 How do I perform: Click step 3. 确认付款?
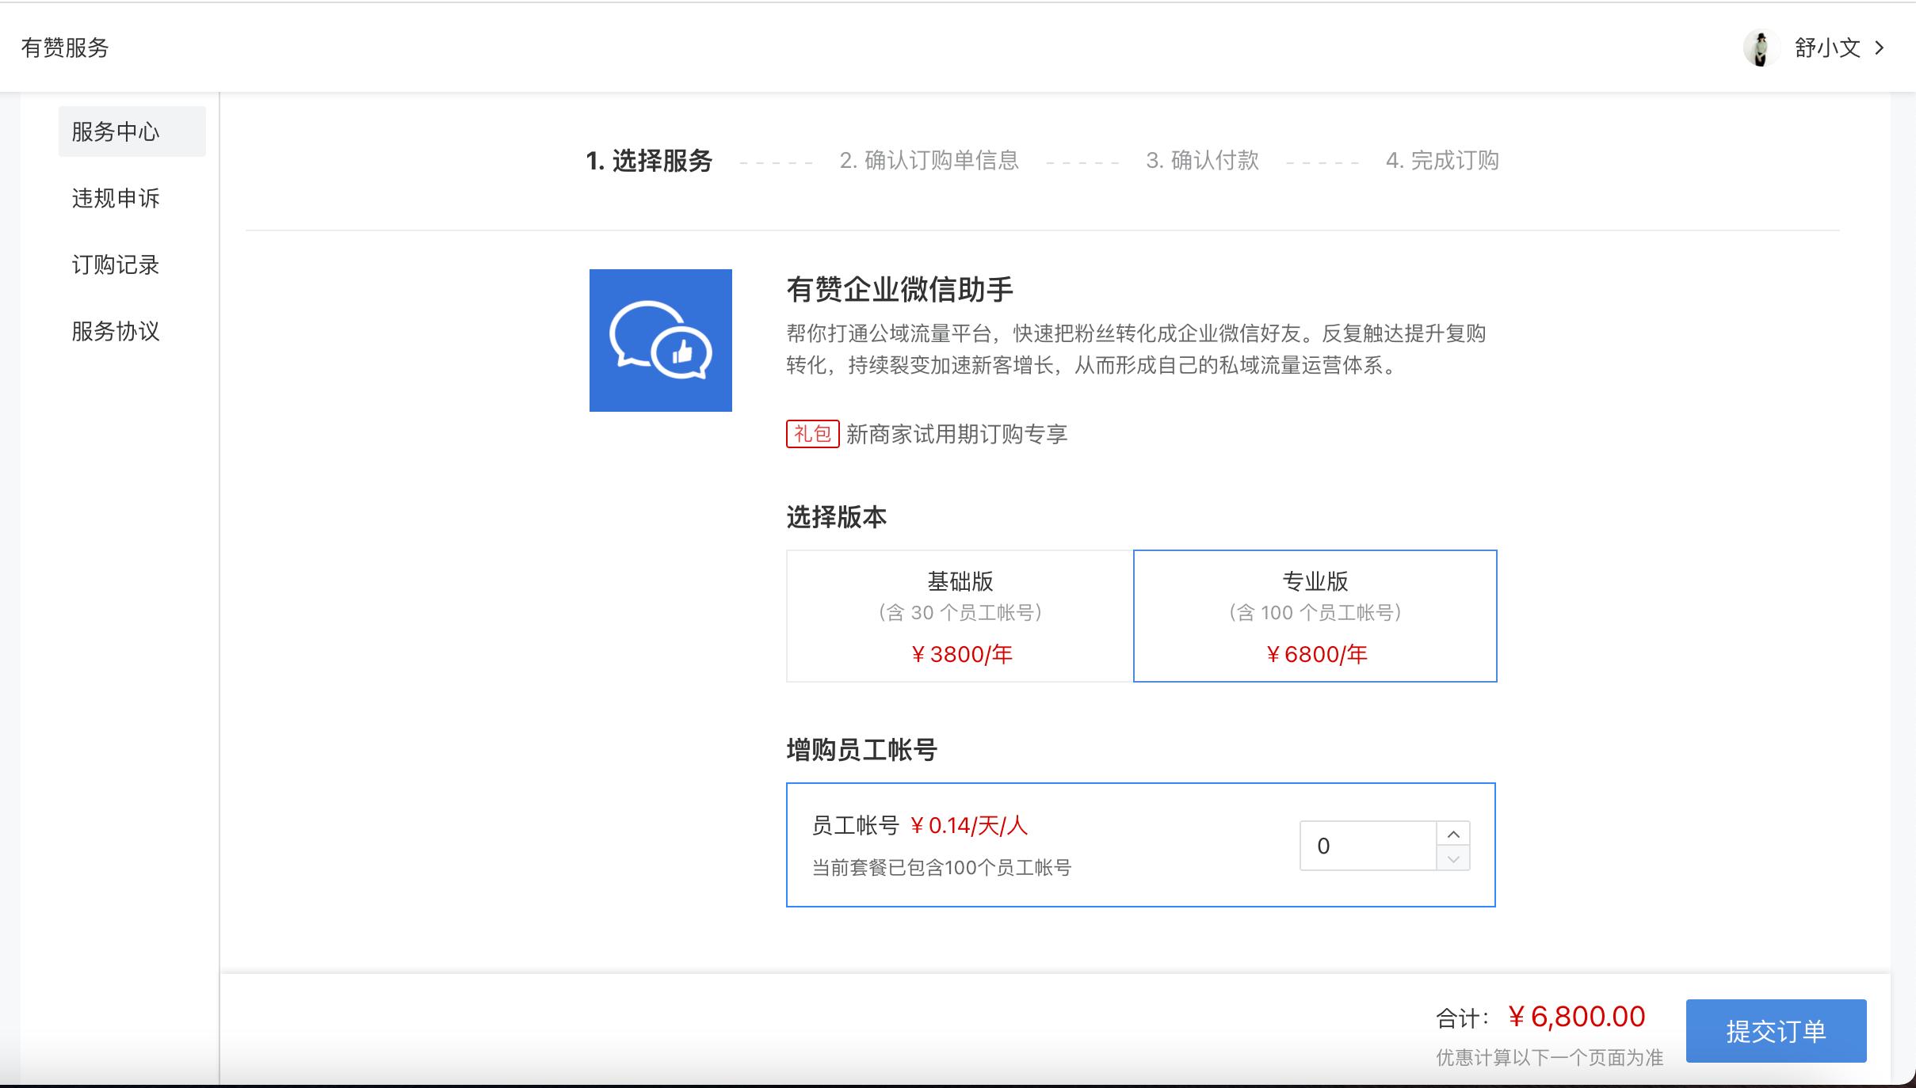click(1202, 161)
